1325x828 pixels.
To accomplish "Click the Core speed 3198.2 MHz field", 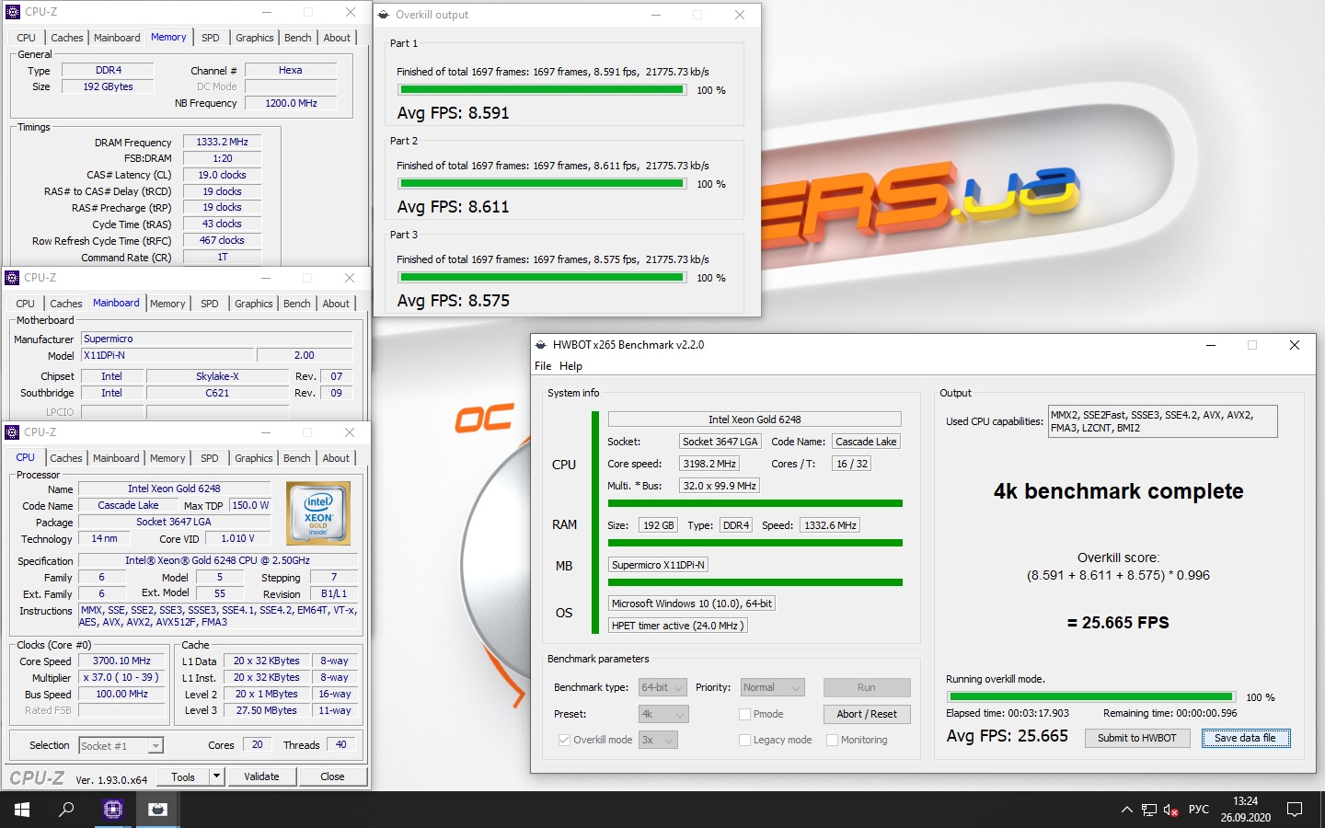I will (709, 464).
